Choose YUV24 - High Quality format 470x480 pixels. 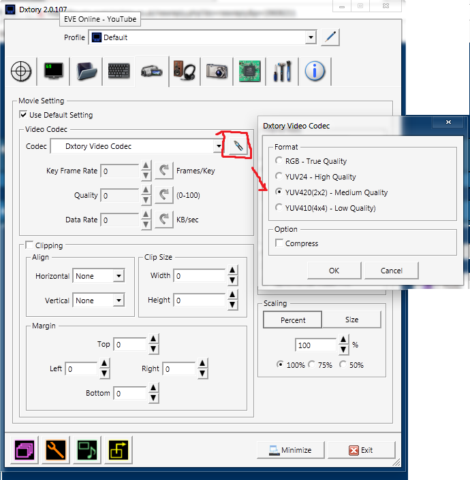[x=279, y=177]
